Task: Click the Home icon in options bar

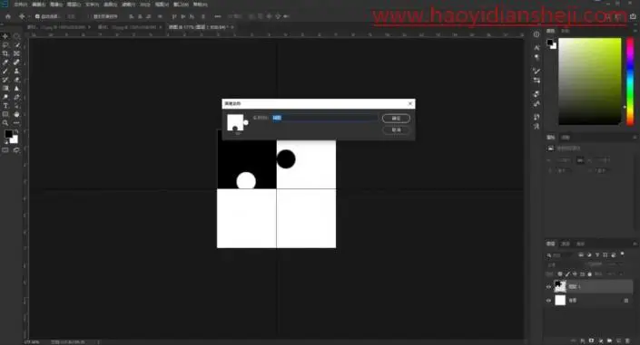Action: (x=8, y=16)
